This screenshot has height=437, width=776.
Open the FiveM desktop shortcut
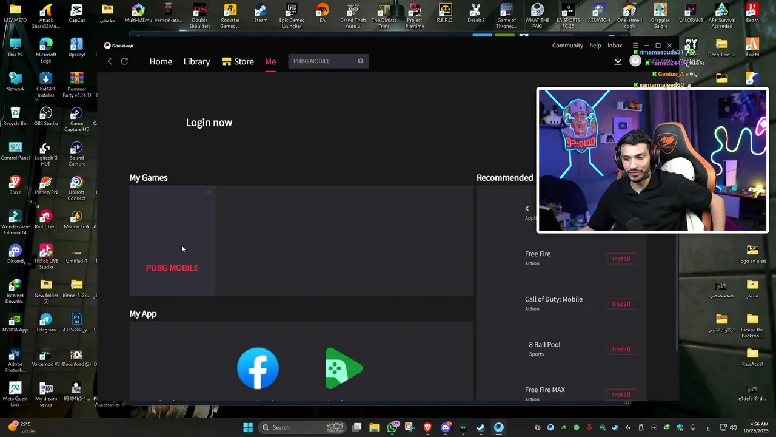pos(752,48)
